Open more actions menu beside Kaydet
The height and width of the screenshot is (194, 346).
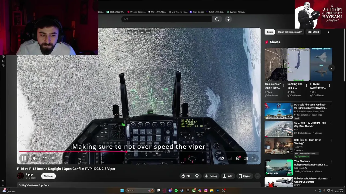click(257, 176)
